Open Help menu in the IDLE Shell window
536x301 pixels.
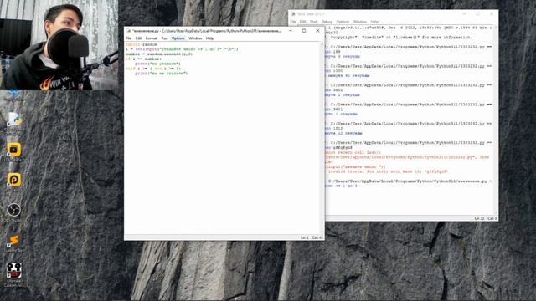374,22
